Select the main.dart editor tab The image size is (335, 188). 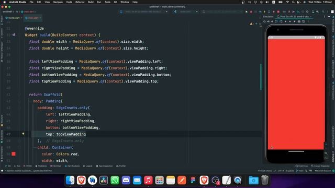(33, 18)
